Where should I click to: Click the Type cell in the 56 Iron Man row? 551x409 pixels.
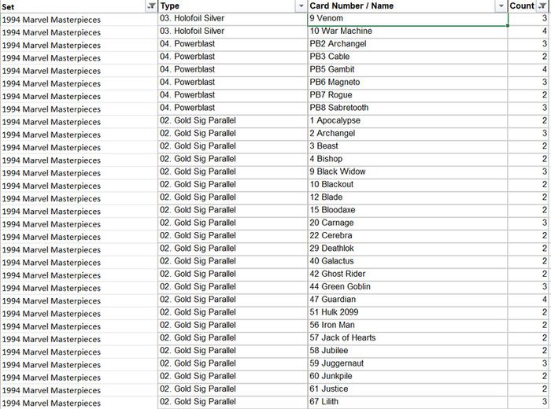coord(233,326)
